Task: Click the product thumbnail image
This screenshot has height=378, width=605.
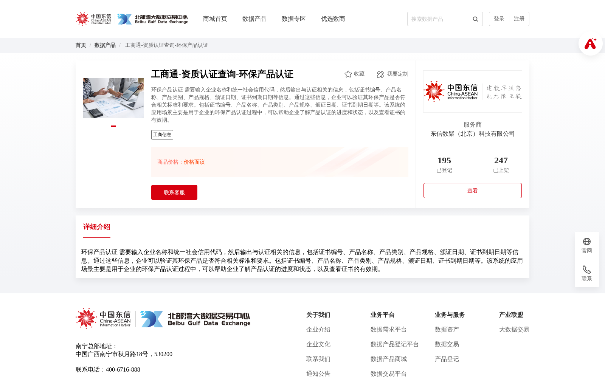Action: click(113, 98)
